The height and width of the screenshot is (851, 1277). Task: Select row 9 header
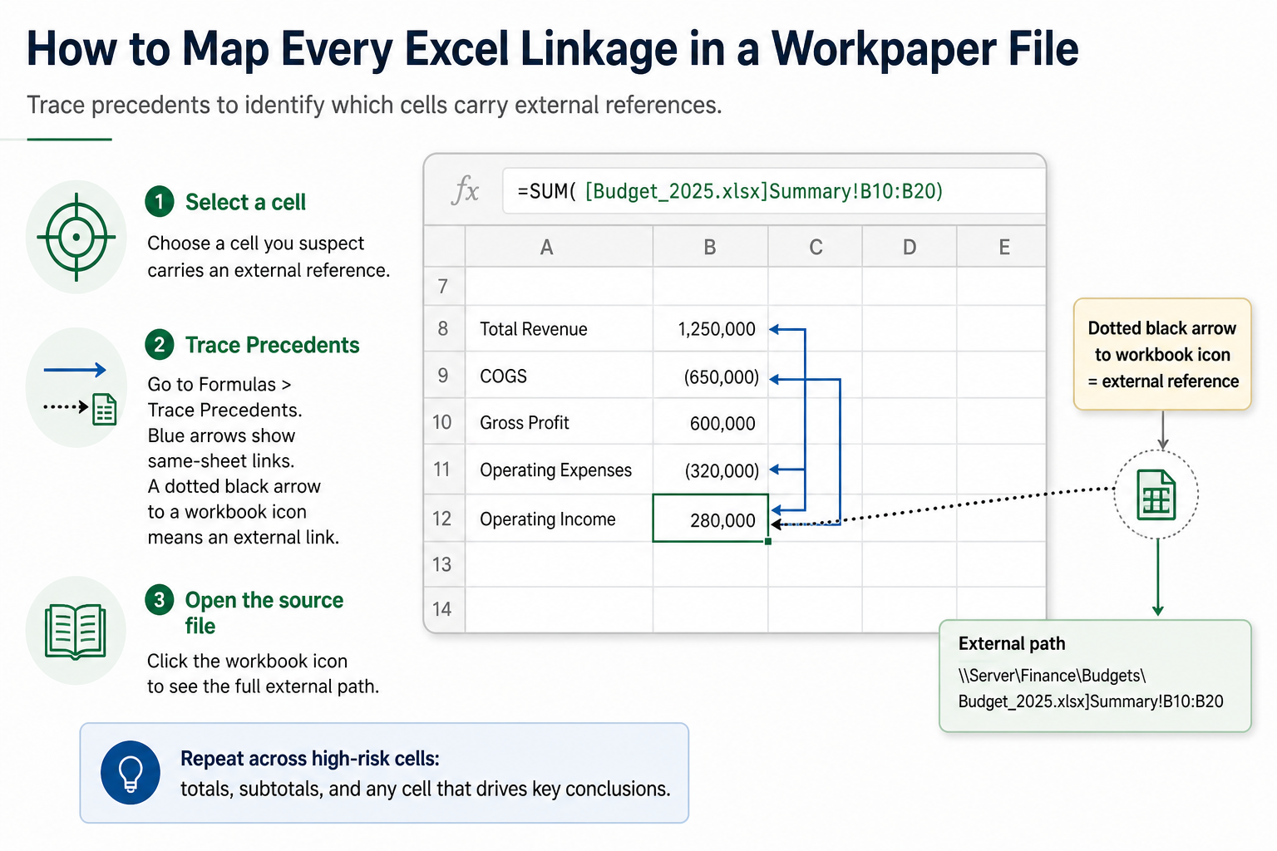(x=444, y=375)
